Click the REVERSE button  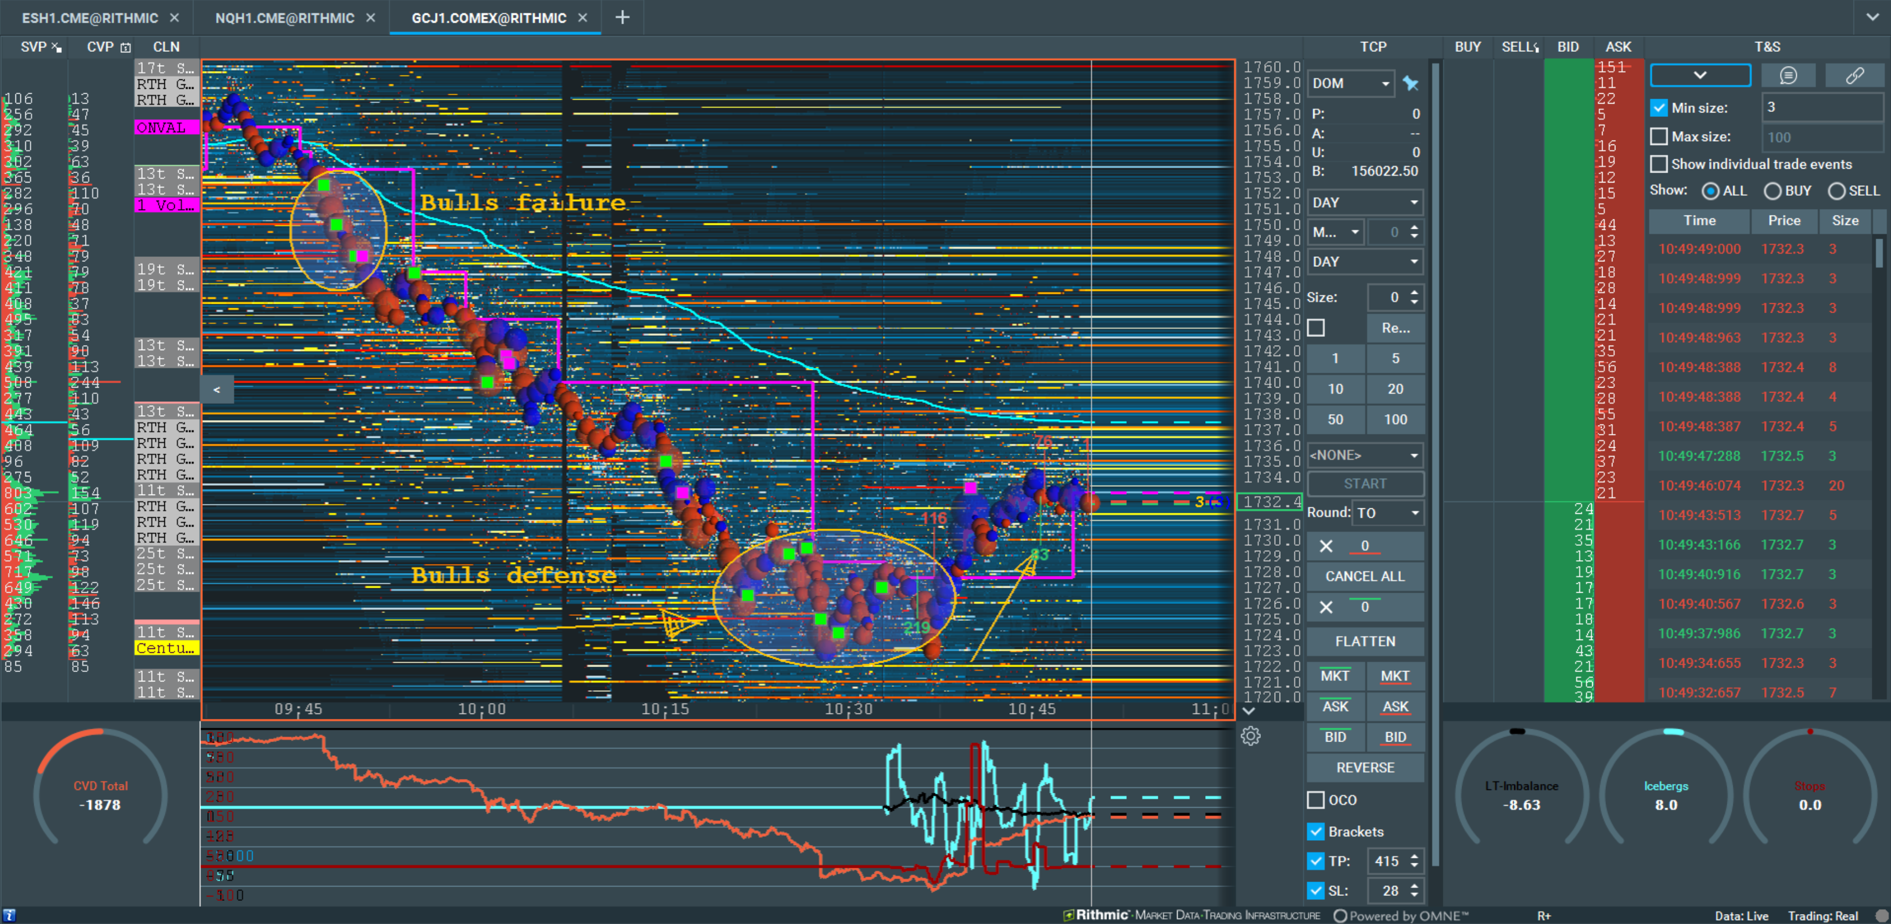point(1366,767)
